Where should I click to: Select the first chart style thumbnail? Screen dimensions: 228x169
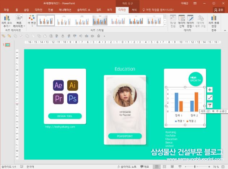coord(46,21)
